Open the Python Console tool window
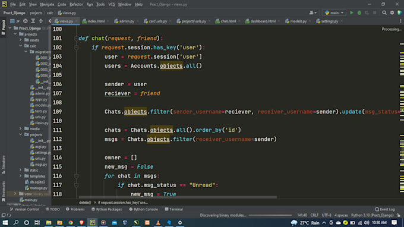404x227 pixels. (x=143, y=209)
